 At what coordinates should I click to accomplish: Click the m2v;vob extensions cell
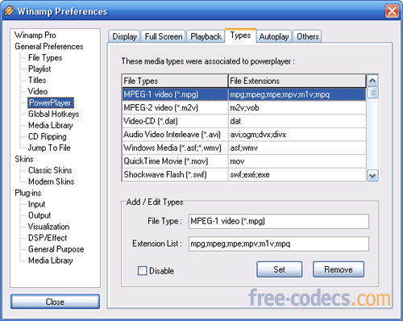pyautogui.click(x=297, y=108)
